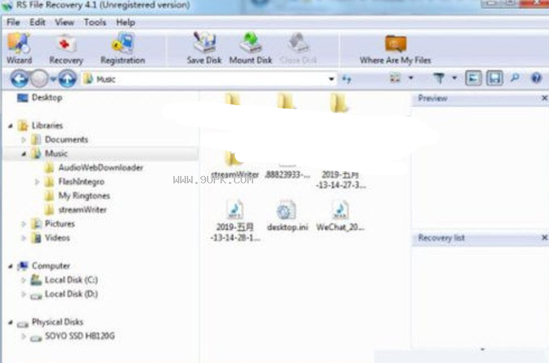Image resolution: width=549 pixels, height=363 pixels.
Task: Open help with the question mark icon
Action: 536,78
